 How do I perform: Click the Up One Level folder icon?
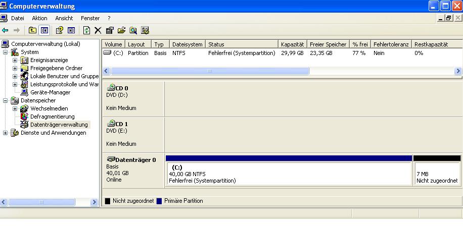(32, 30)
